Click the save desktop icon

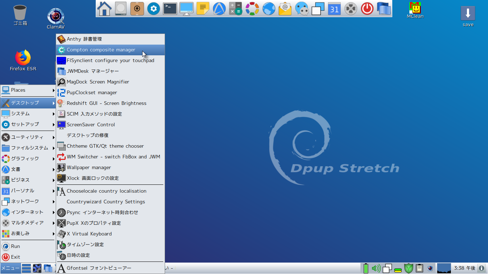click(x=468, y=16)
